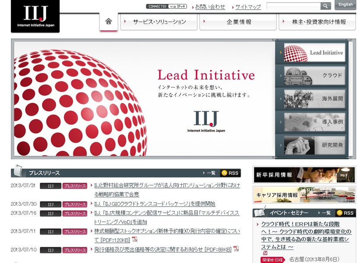The image size is (362, 263).
Task: Click the 開催地・日程 label badge
Action: 273,260
